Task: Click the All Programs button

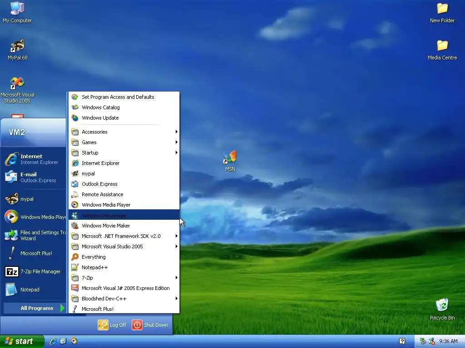Action: click(35, 308)
